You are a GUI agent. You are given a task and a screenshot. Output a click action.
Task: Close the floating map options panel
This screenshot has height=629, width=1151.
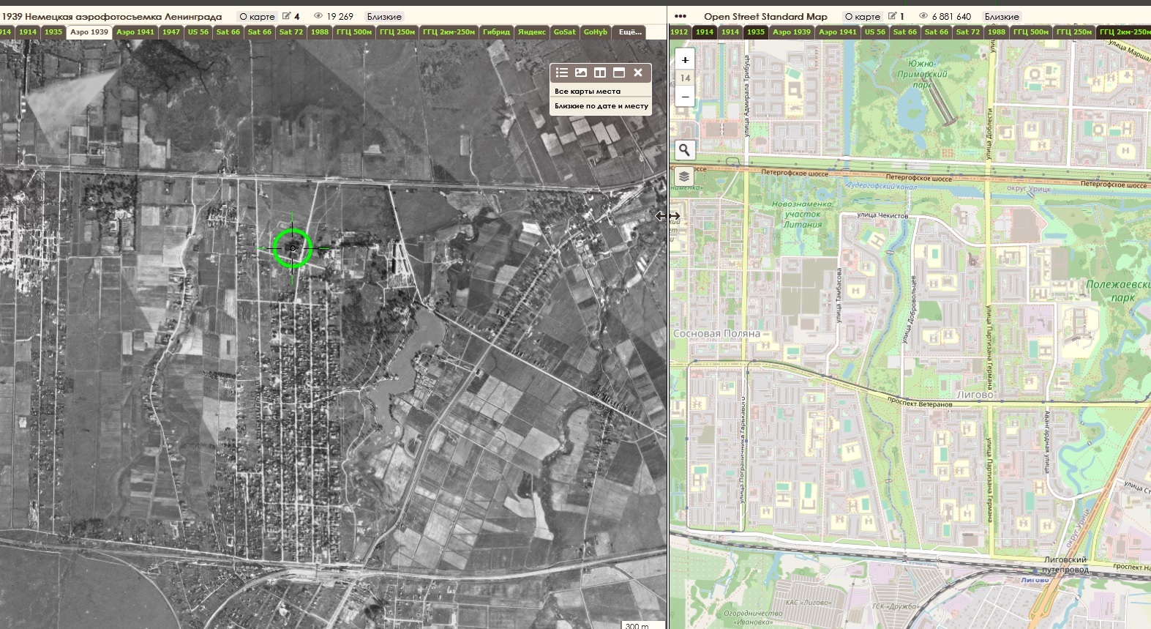[x=638, y=72]
